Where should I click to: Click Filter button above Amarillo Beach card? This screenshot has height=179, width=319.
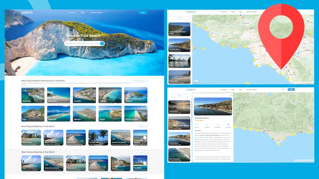click(179, 96)
